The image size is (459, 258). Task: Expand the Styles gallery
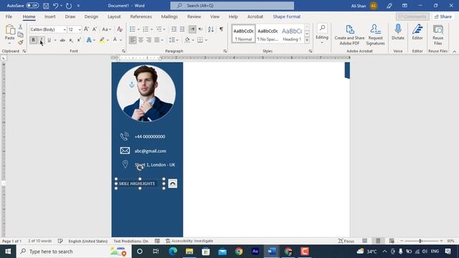tap(307, 40)
